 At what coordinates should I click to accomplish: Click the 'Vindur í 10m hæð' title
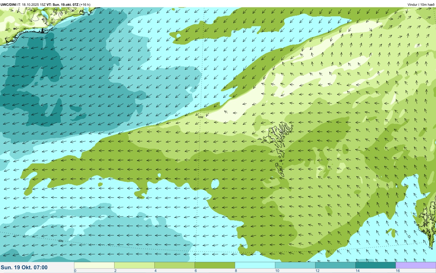click(421, 4)
